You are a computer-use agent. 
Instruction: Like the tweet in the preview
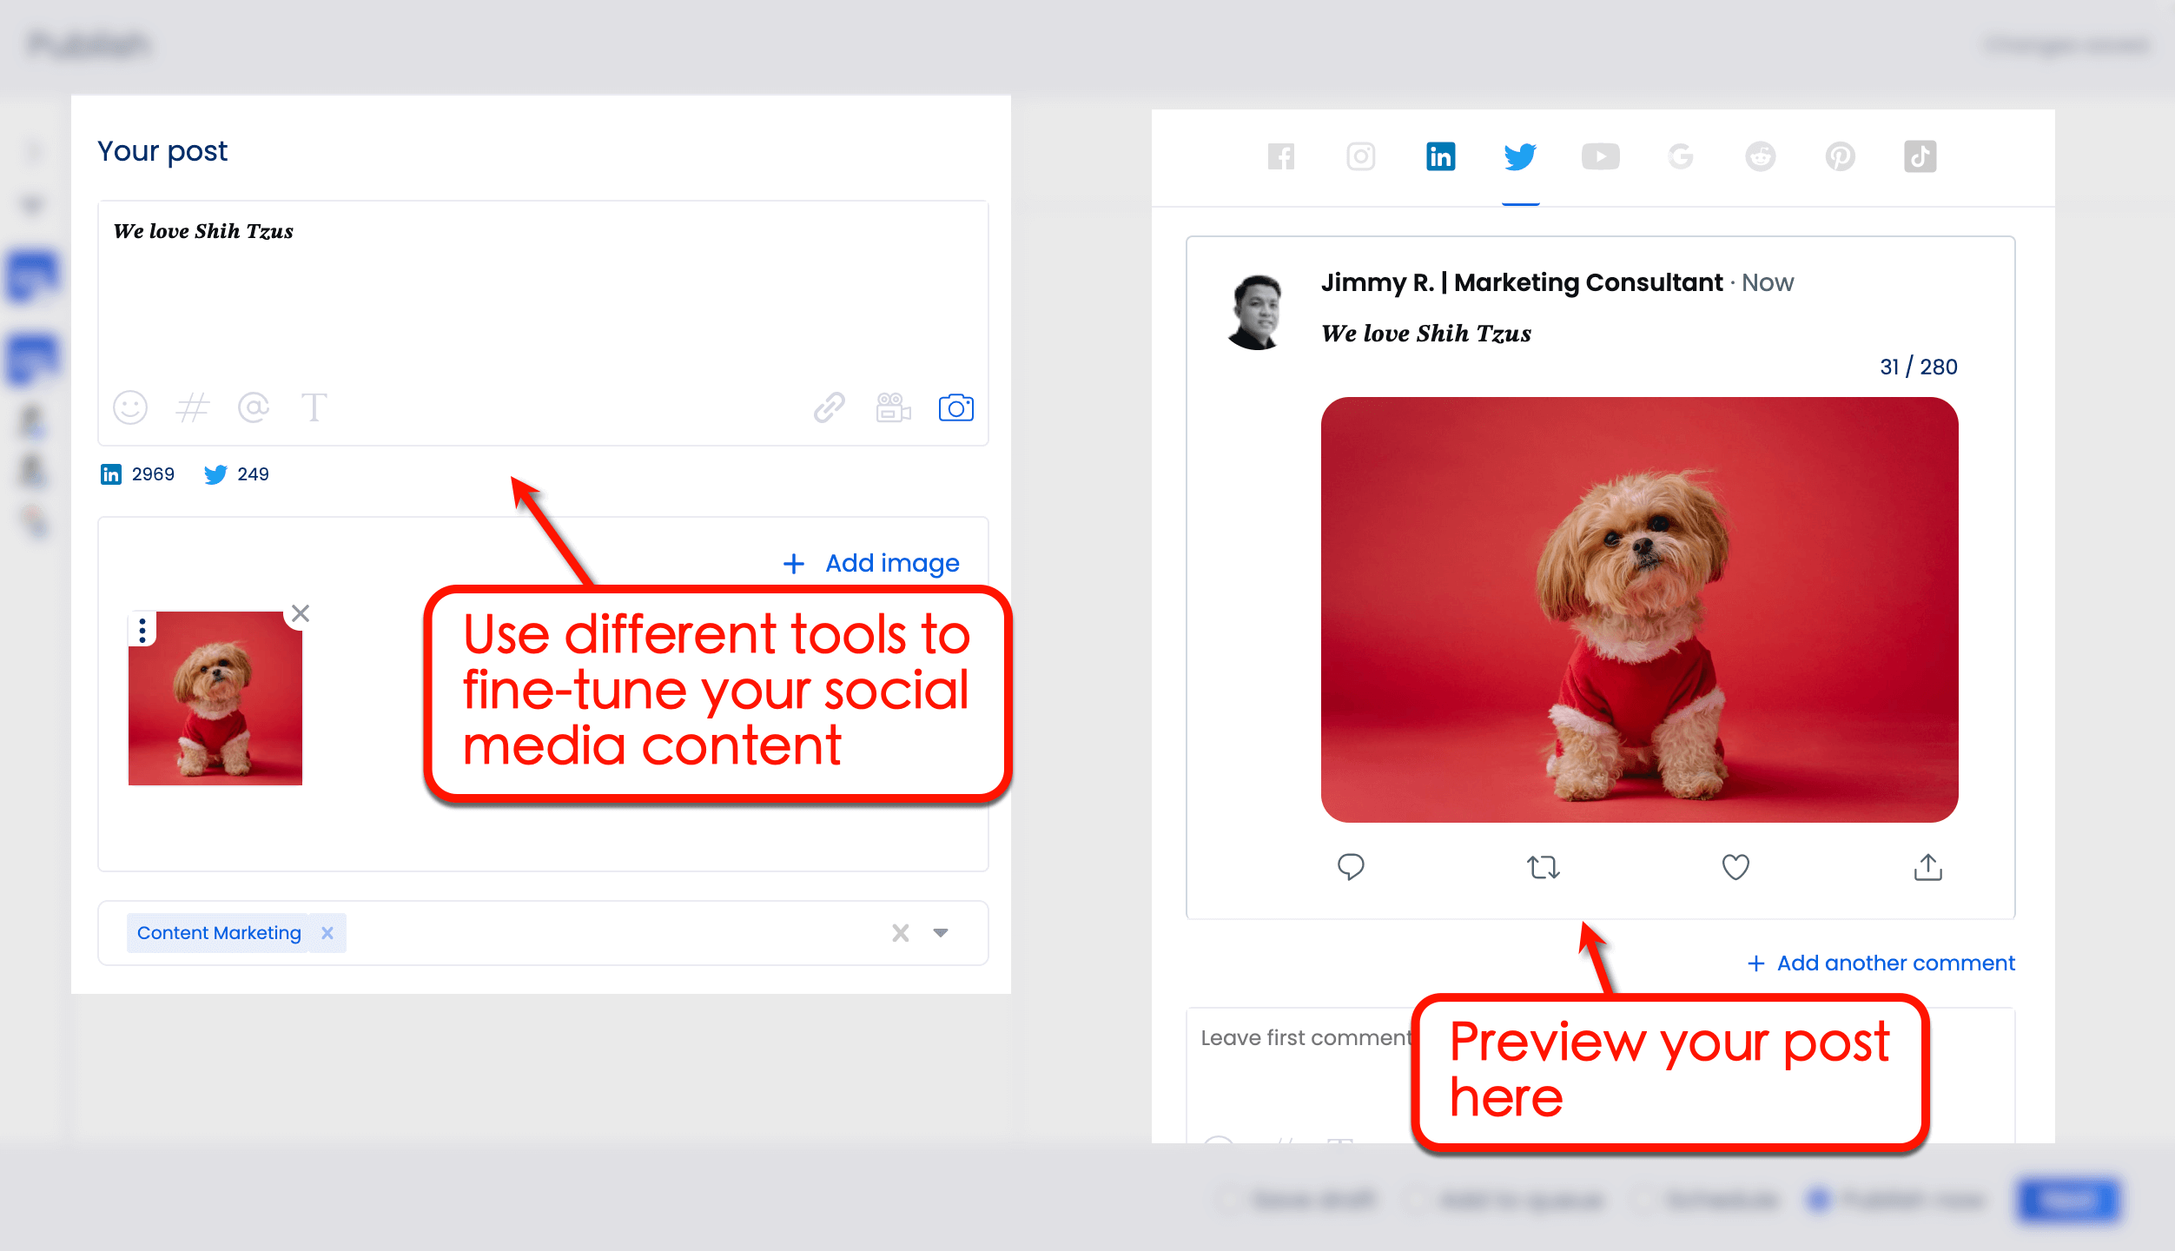1735,866
